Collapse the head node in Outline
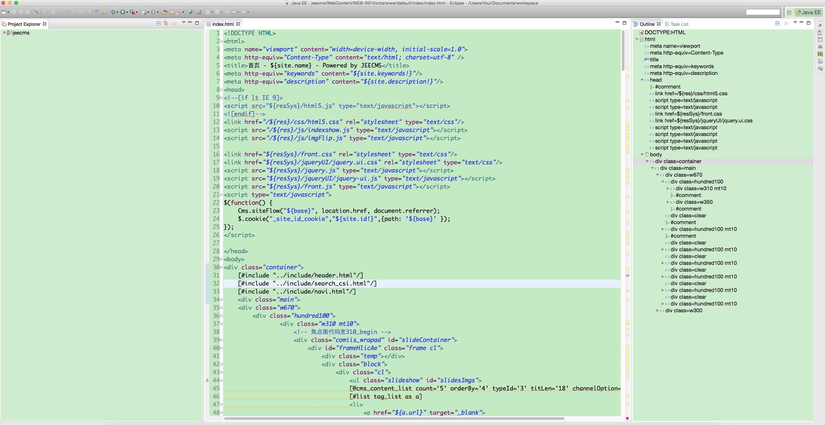The image size is (825, 425). (x=642, y=80)
